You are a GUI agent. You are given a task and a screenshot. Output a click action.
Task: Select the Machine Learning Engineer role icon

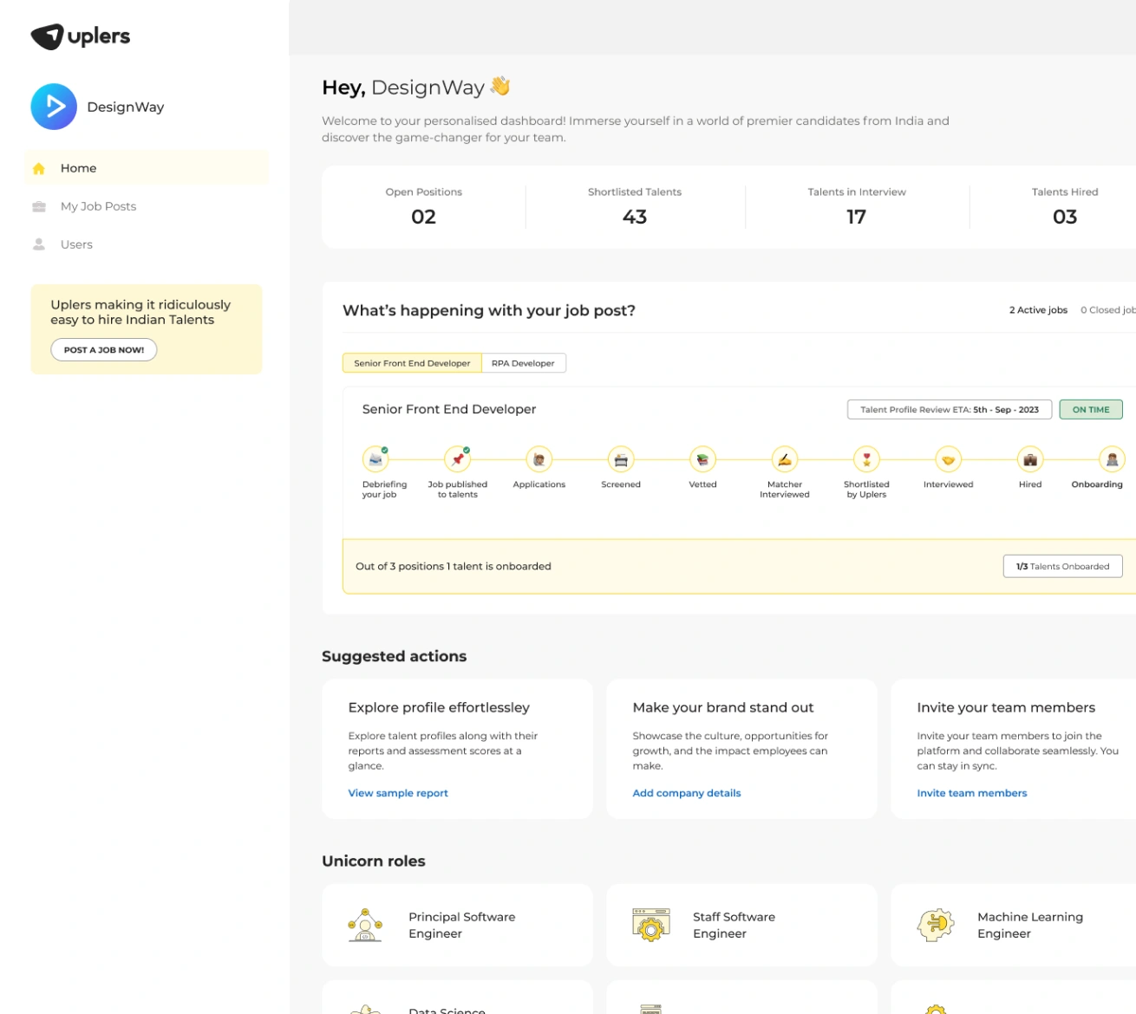[936, 925]
